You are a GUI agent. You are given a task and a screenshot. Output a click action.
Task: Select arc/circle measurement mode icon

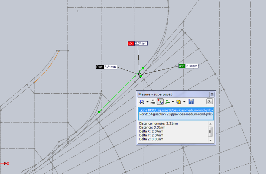(x=142, y=102)
